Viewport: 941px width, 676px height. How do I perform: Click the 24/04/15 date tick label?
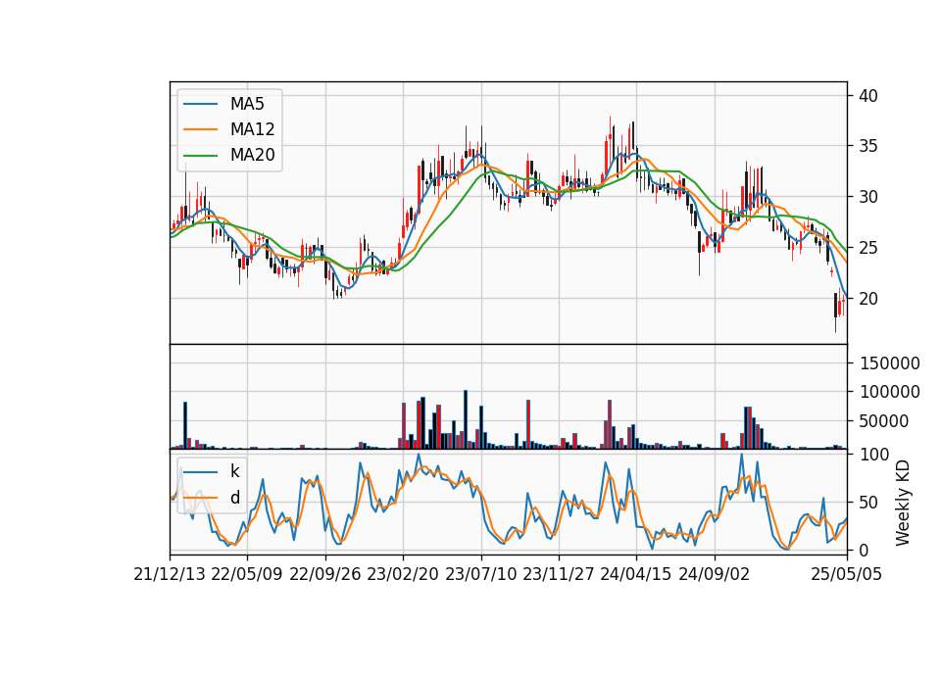point(636,574)
